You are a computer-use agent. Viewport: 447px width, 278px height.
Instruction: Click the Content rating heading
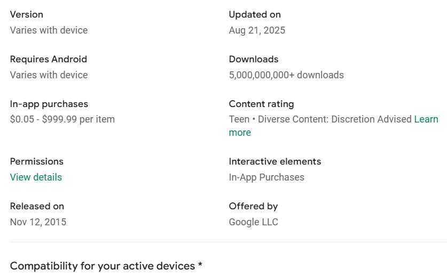261,104
